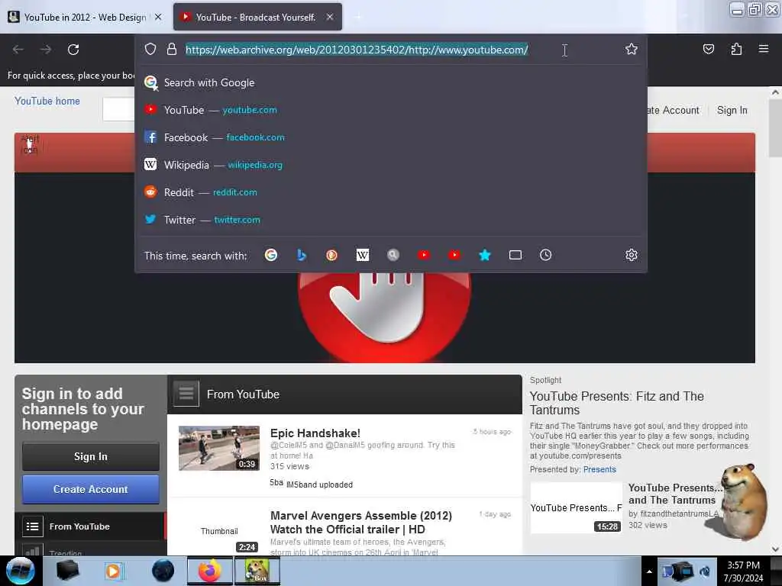Image resolution: width=782 pixels, height=586 pixels.
Task: Open the Windows Start orb
Action: (20, 571)
